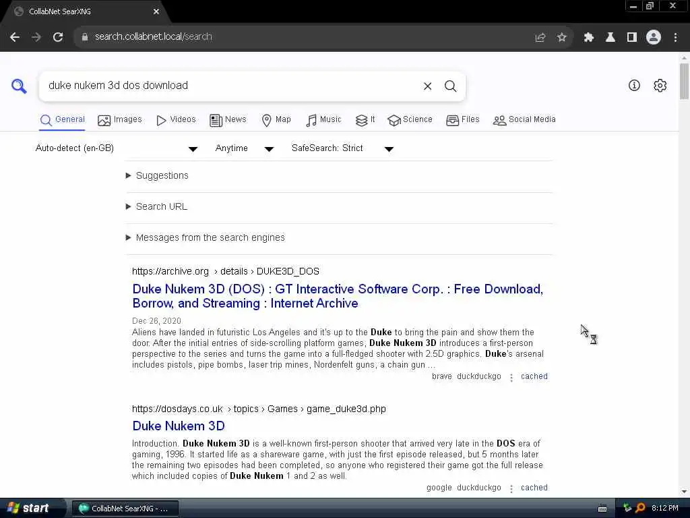Click the archive.org result URL
The image size is (690, 518).
pyautogui.click(x=226, y=272)
